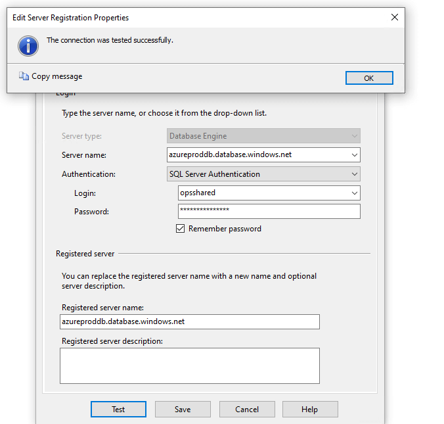Viewport: 444px width, 424px height.
Task: Click the disabled Server type dropdown
Action: click(263, 136)
